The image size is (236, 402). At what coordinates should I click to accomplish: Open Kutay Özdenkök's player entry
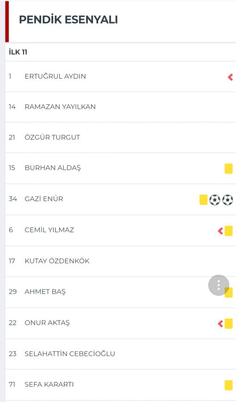coord(120,261)
